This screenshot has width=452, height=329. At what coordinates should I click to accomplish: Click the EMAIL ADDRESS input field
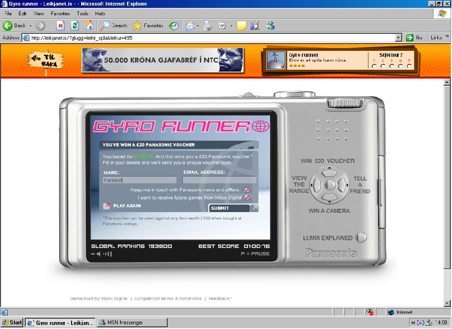point(219,180)
